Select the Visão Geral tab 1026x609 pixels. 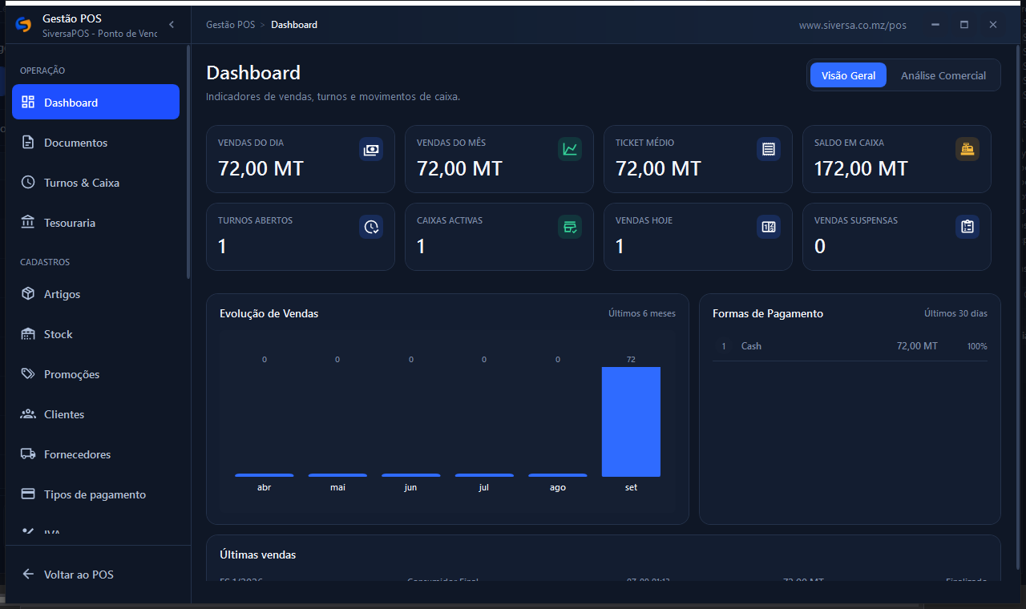pos(848,75)
